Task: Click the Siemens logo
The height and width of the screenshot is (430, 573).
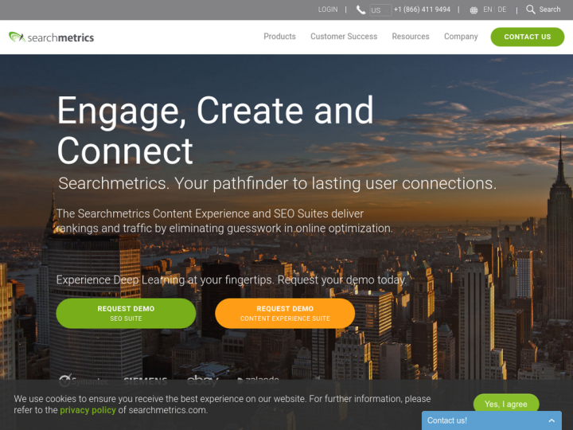Action: pyautogui.click(x=146, y=381)
